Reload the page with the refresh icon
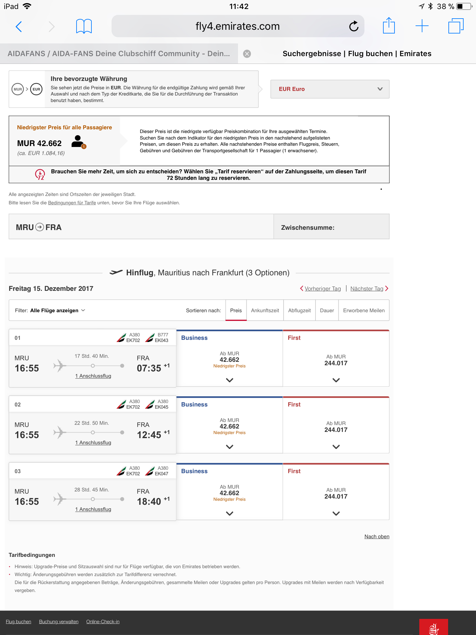This screenshot has height=635, width=476. coord(354,26)
